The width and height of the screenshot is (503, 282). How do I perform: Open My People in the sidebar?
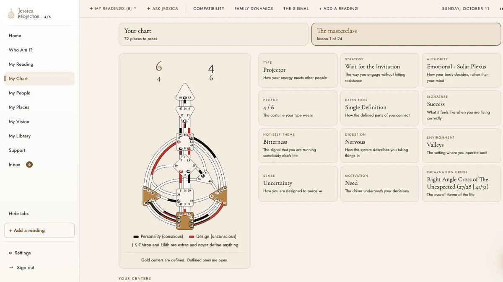coord(39,93)
